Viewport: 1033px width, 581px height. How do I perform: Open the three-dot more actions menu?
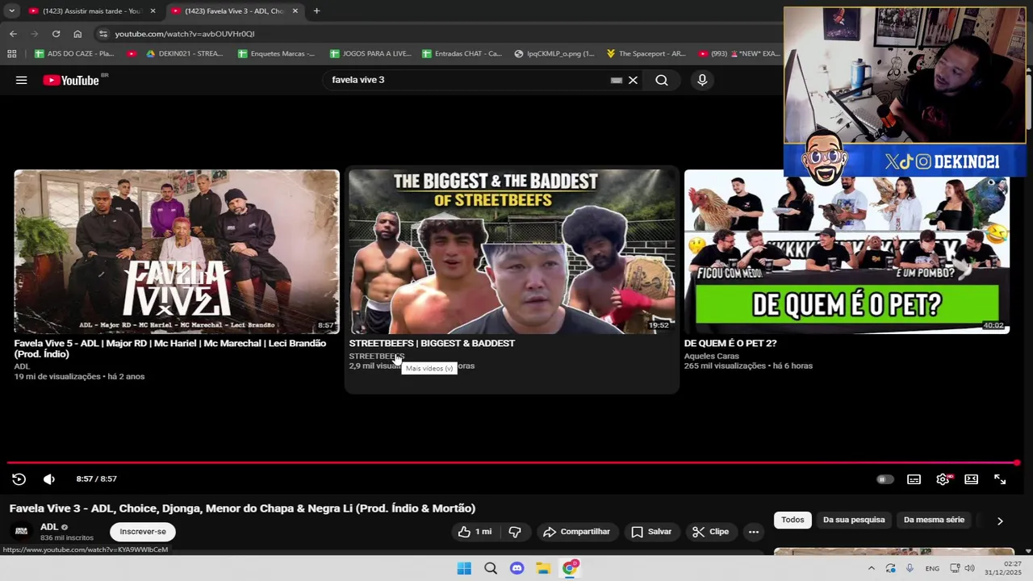pos(754,532)
